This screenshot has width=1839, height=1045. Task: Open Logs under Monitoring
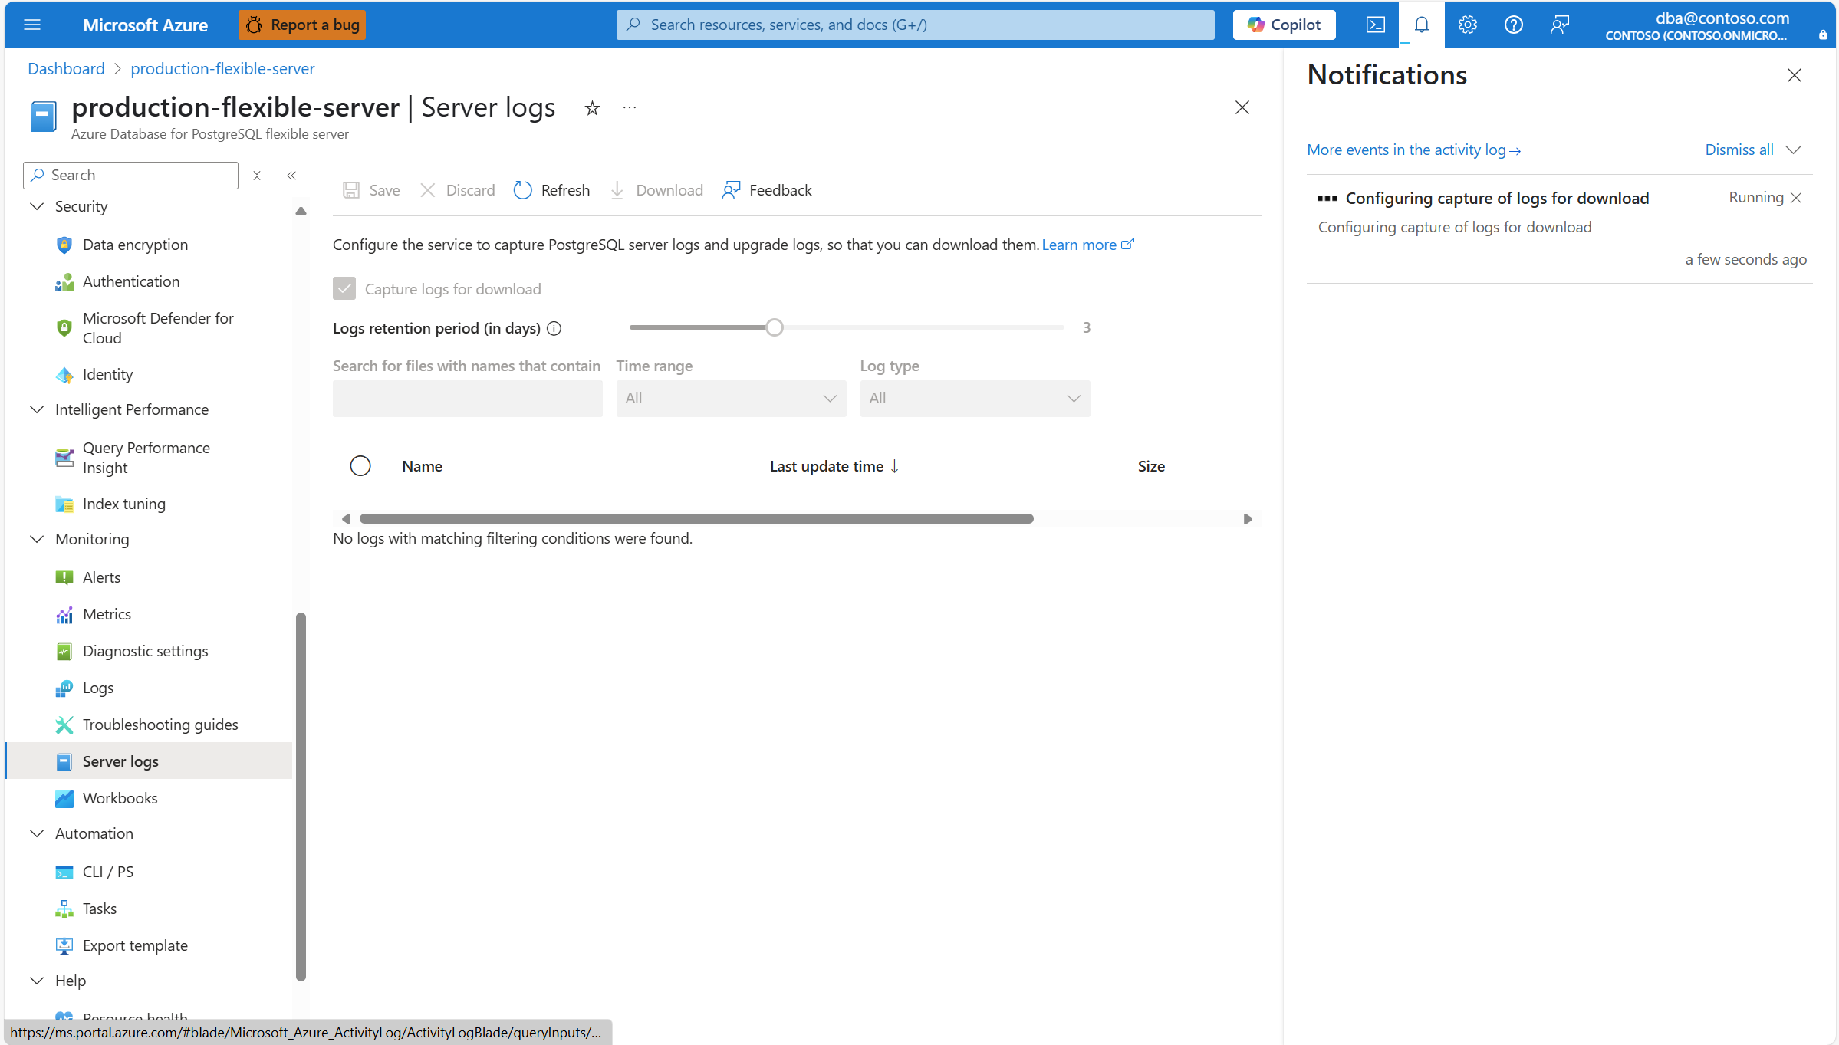coord(98,688)
